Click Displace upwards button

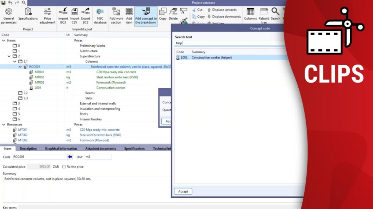222,10
